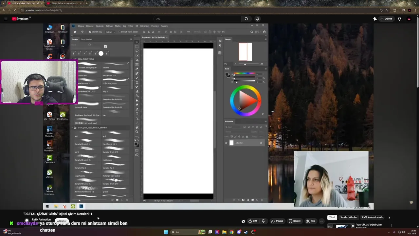Select the Rectangular Marquee tool
419x236 pixels.
(137, 47)
